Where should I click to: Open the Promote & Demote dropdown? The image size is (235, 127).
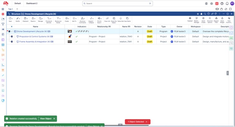point(49,20)
